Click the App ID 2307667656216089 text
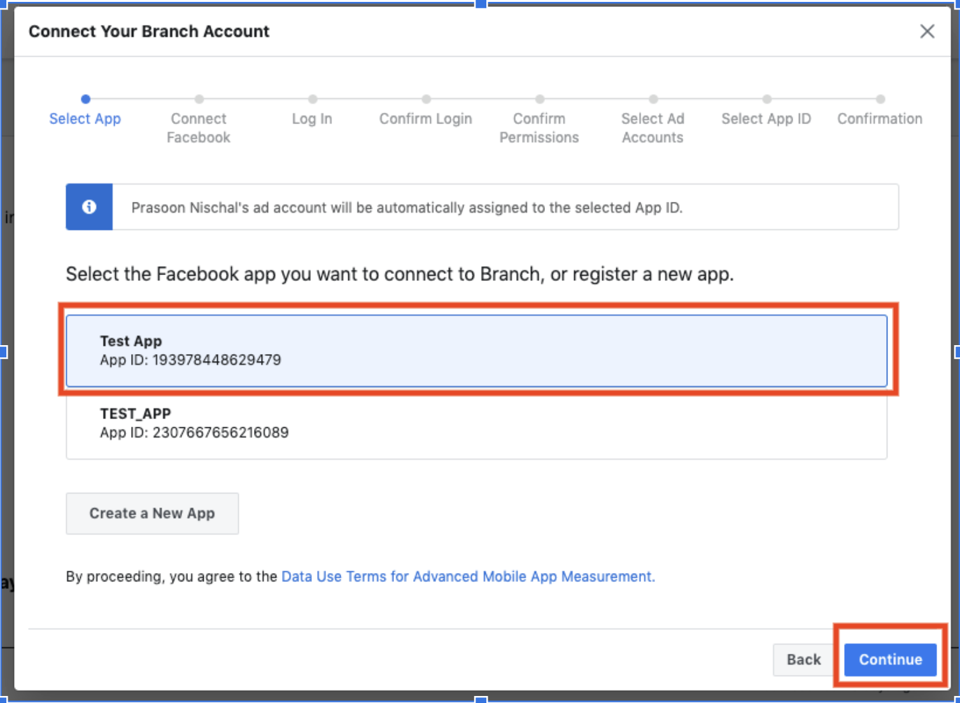The width and height of the screenshot is (960, 703). click(x=194, y=432)
